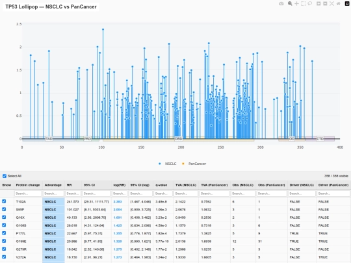Click the 358 / 358 visible counter
The image size is (351, 263).
click(336, 176)
